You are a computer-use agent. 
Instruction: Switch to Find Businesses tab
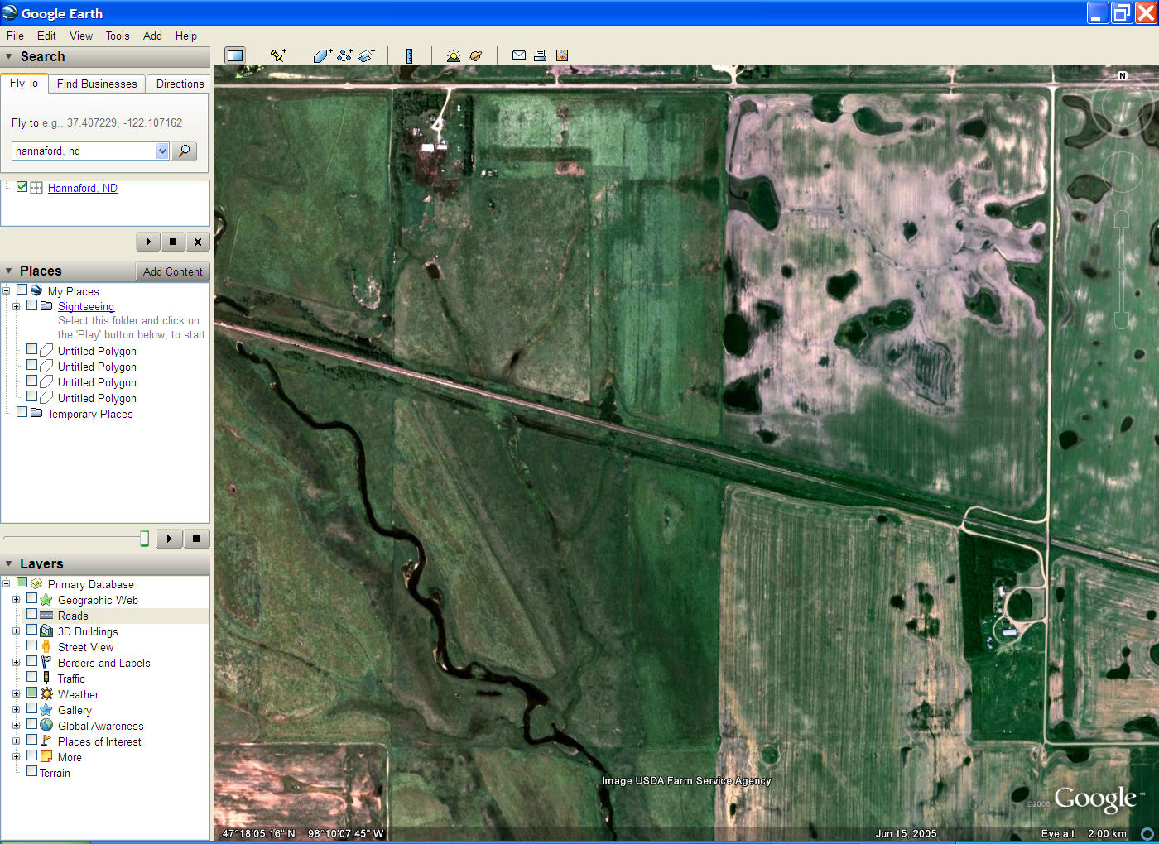point(97,84)
